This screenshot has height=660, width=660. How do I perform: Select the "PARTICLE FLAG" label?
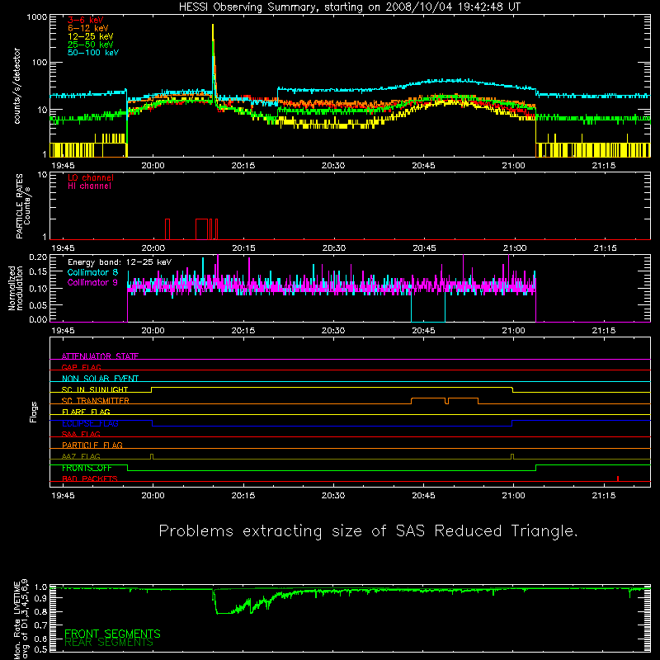pyautogui.click(x=92, y=445)
